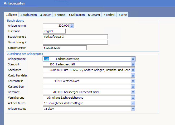Screen dimensions: 175x125
Task: Open the Lieferant lookup button
Action: coord(133,92)
